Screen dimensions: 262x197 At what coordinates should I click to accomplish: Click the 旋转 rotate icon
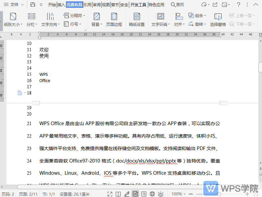click(x=191, y=24)
